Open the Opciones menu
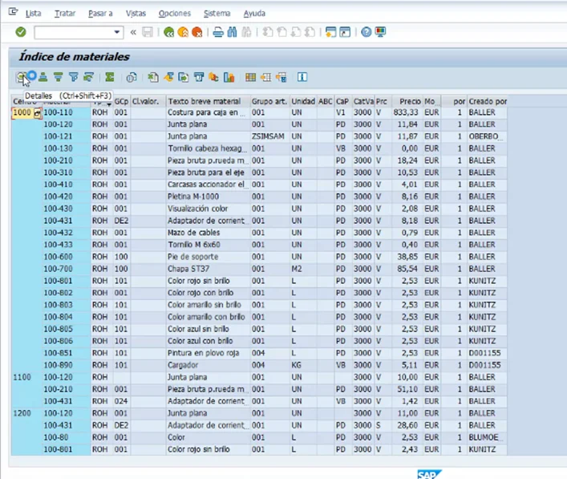The image size is (567, 479). tap(174, 14)
